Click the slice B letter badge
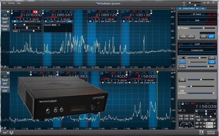Viewport: 219px width, 136px height. 71,12
